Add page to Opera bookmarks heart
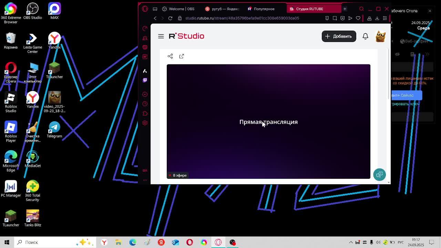Image resolution: width=441 pixels, height=248 pixels. tap(358, 18)
